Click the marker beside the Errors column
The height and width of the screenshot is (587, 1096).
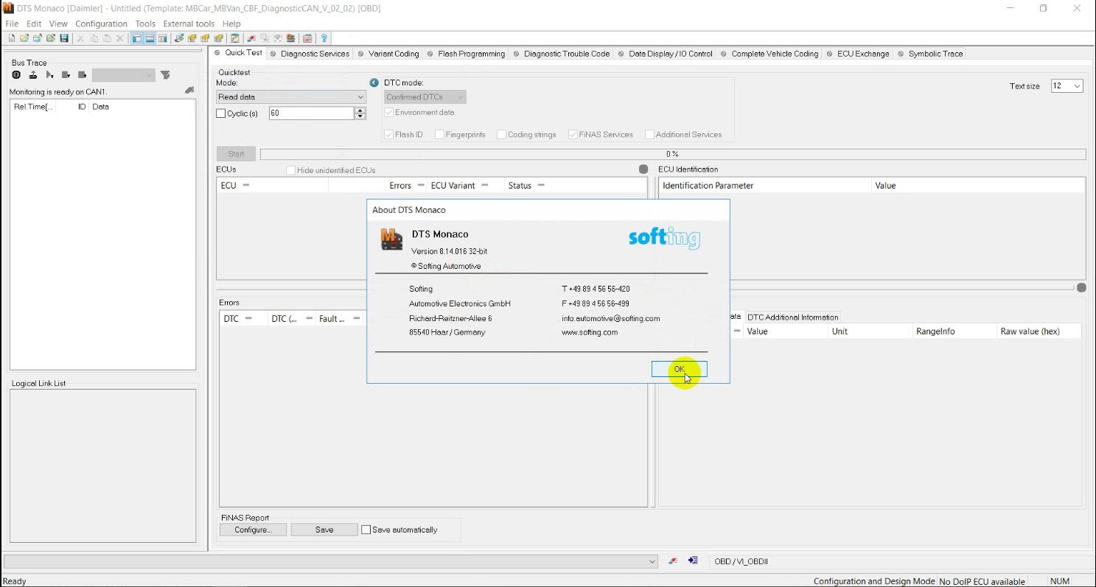[x=421, y=186]
